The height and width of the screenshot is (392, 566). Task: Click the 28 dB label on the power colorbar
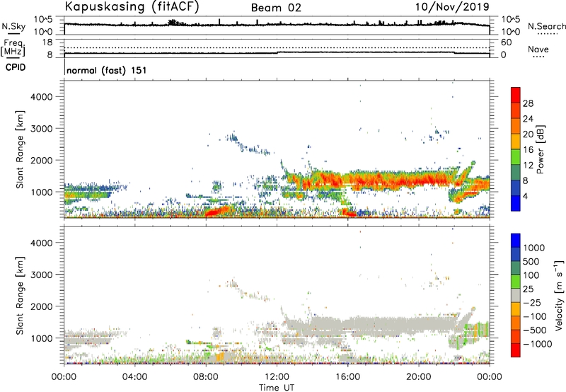coord(528,103)
